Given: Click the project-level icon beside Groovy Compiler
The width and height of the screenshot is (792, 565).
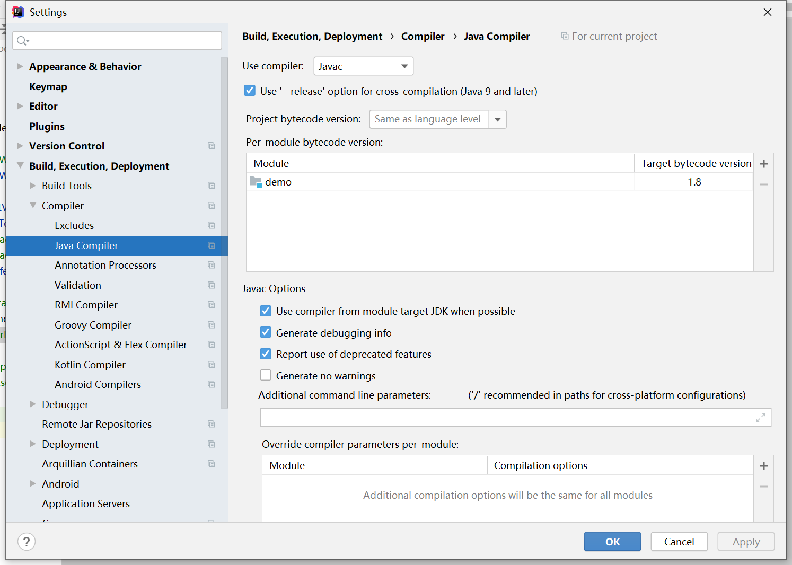Looking at the screenshot, I should tap(212, 325).
